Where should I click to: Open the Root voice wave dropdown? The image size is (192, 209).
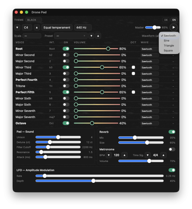pos(150,49)
